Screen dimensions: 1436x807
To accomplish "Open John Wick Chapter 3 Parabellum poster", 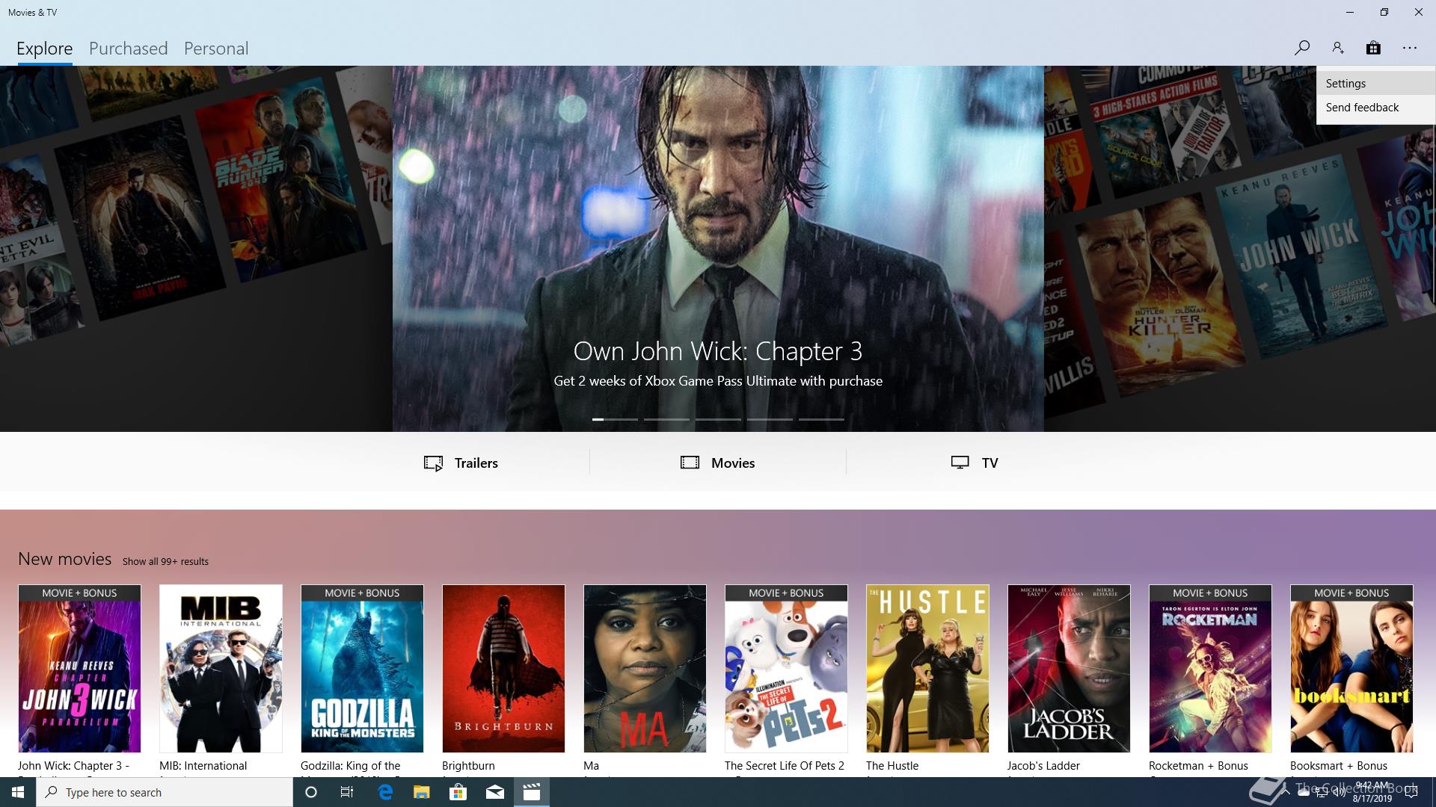I will point(79,669).
